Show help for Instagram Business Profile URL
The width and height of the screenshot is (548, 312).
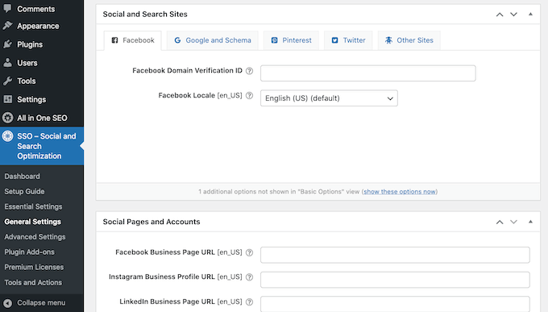(249, 277)
